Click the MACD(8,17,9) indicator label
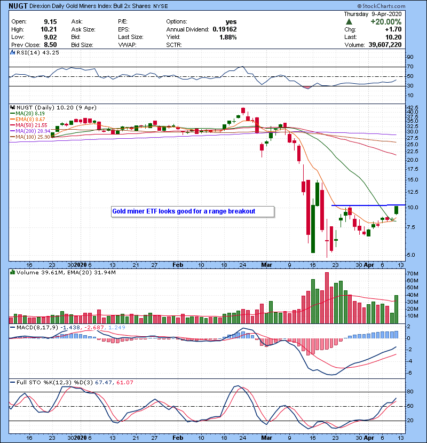This screenshot has width=427, height=443. [x=37, y=328]
